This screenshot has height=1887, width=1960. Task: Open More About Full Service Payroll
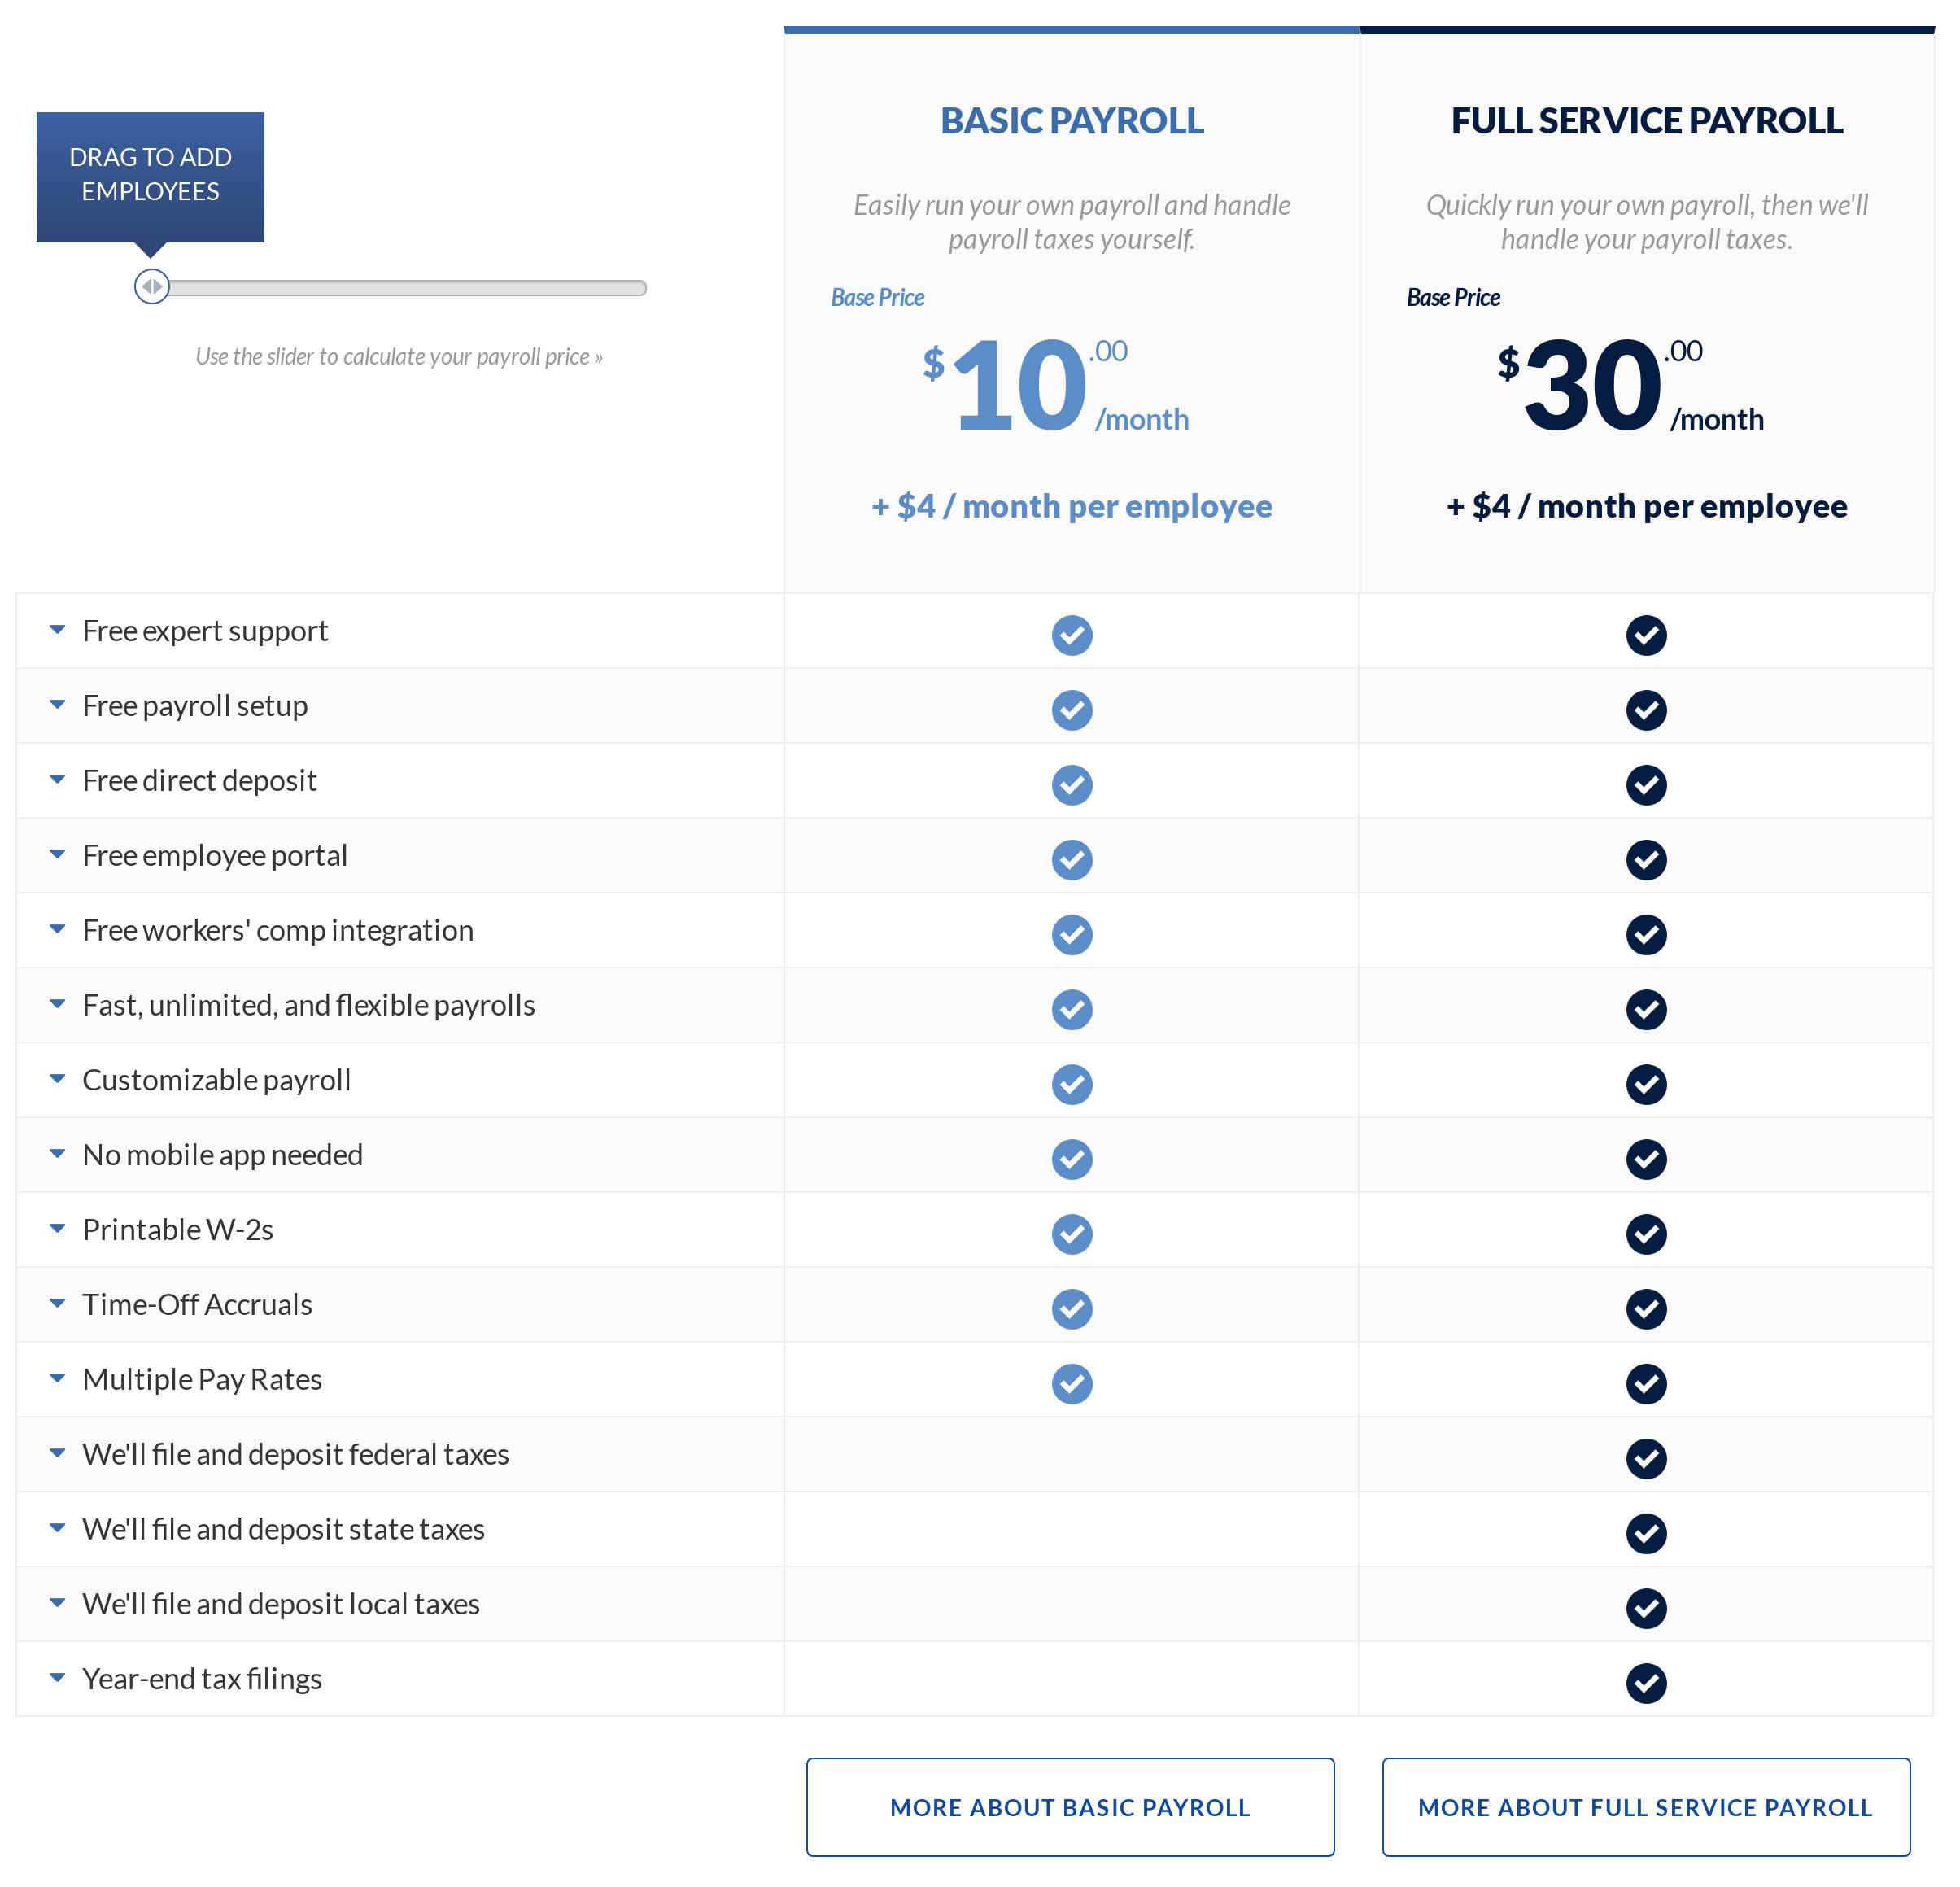[x=1645, y=1807]
